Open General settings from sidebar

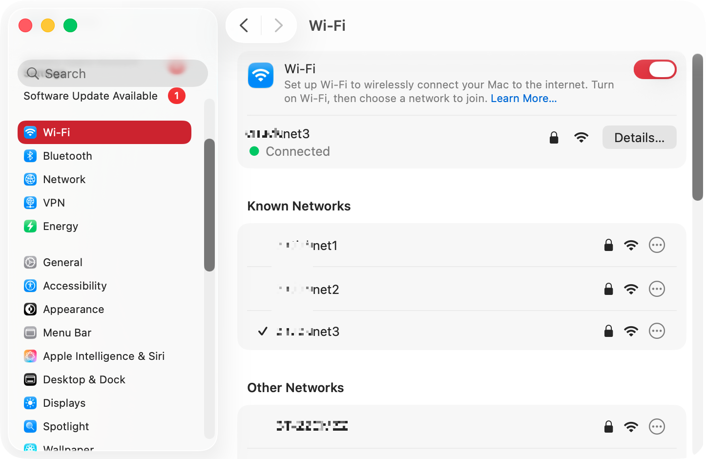pyautogui.click(x=30, y=262)
